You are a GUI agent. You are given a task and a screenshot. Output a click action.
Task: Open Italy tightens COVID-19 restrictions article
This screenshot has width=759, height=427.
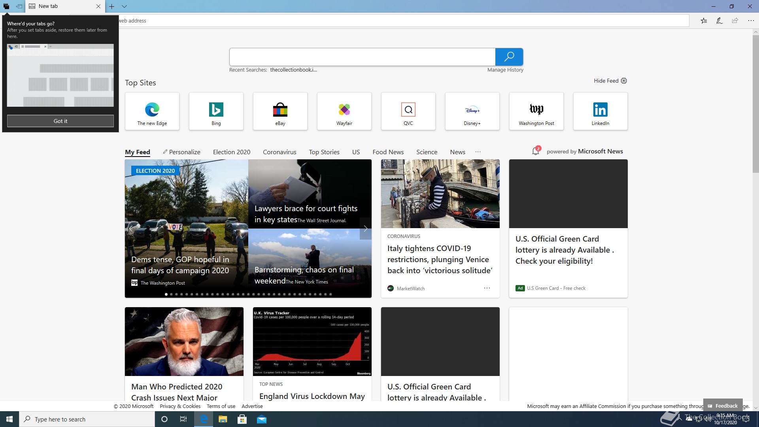[x=440, y=259]
